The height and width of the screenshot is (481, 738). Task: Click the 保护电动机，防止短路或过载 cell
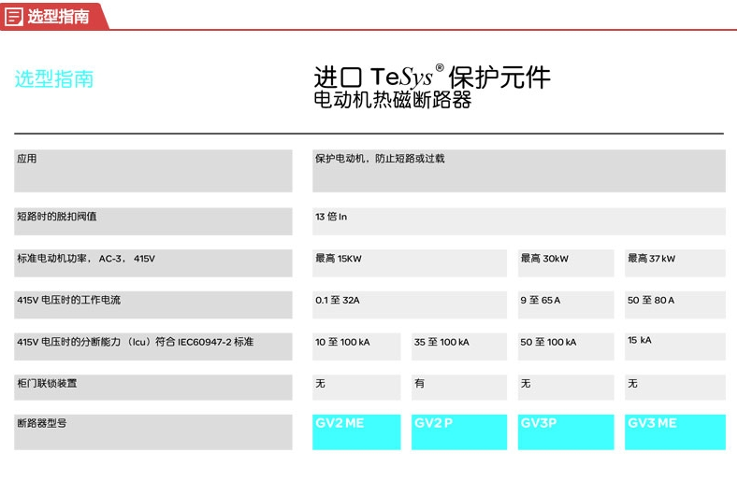(380, 159)
